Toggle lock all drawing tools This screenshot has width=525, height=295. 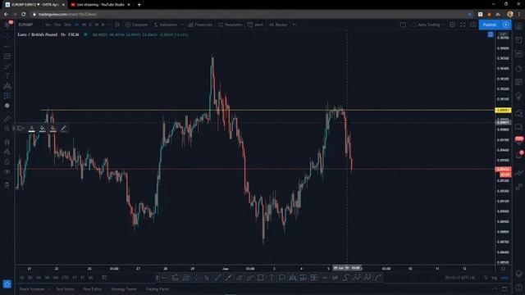coord(7,161)
